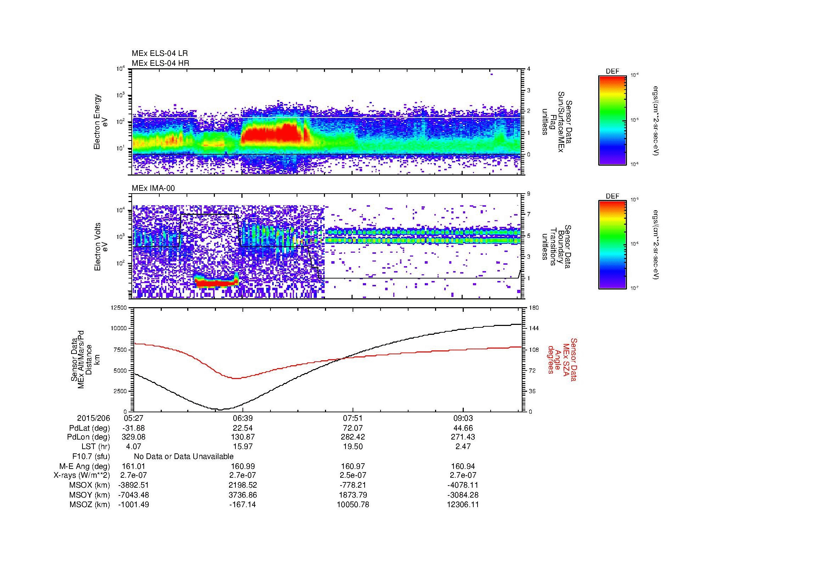Select the 'F10.7 (sfu)' row label
Screen dimensions: 828x585
[x=91, y=456]
